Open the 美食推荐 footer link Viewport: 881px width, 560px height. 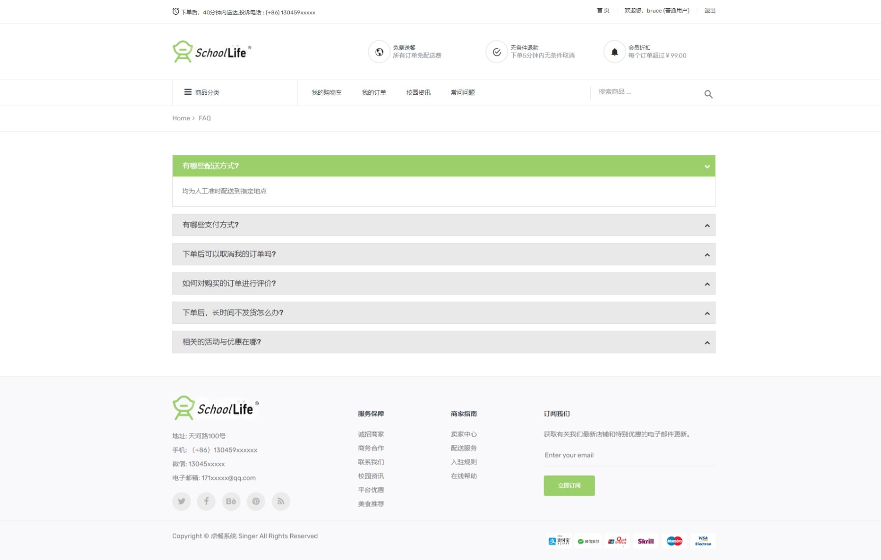coord(371,504)
